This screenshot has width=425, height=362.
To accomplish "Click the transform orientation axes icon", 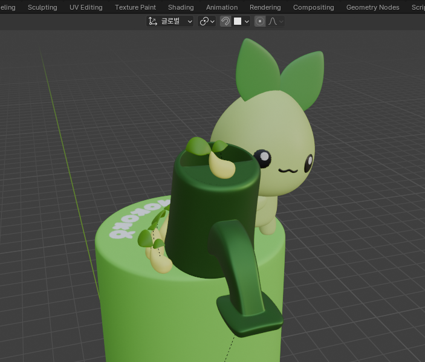I will click(152, 21).
